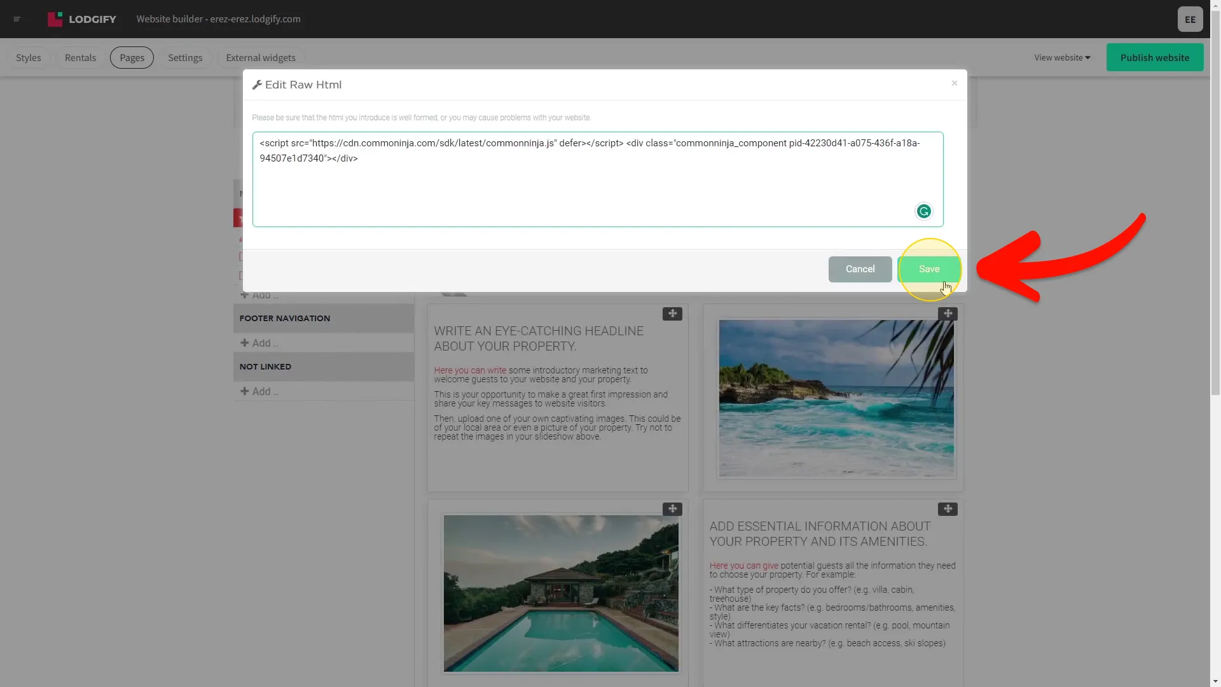Switch to the Rentals tab

click(80, 57)
